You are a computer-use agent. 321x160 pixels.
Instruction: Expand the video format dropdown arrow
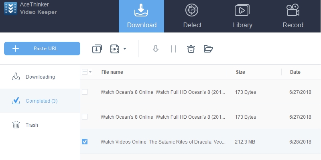click(125, 49)
